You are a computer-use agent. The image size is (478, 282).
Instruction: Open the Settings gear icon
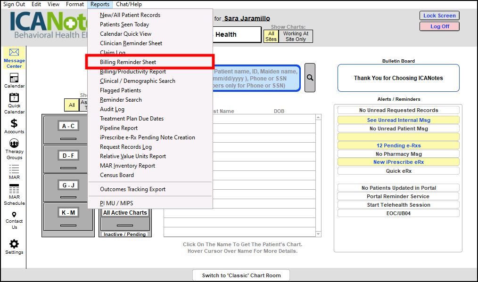point(14,244)
